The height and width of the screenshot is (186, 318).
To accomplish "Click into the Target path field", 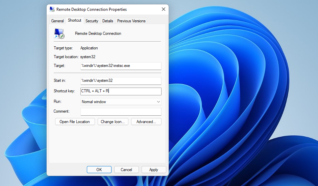I will 121,66.
